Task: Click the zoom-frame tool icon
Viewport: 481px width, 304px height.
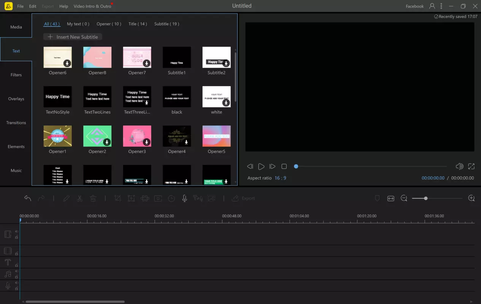Action: (x=131, y=198)
